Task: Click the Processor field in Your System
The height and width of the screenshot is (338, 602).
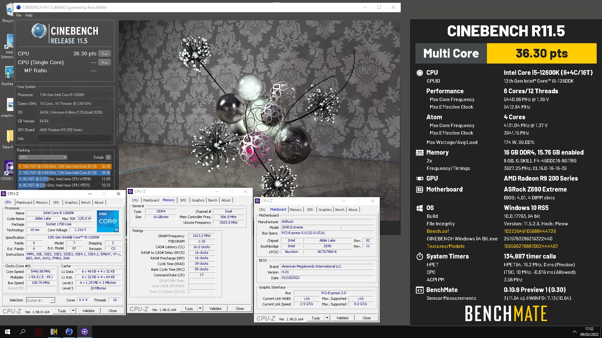Action: coord(75,95)
